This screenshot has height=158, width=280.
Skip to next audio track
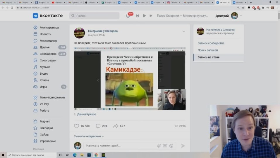click(151, 16)
